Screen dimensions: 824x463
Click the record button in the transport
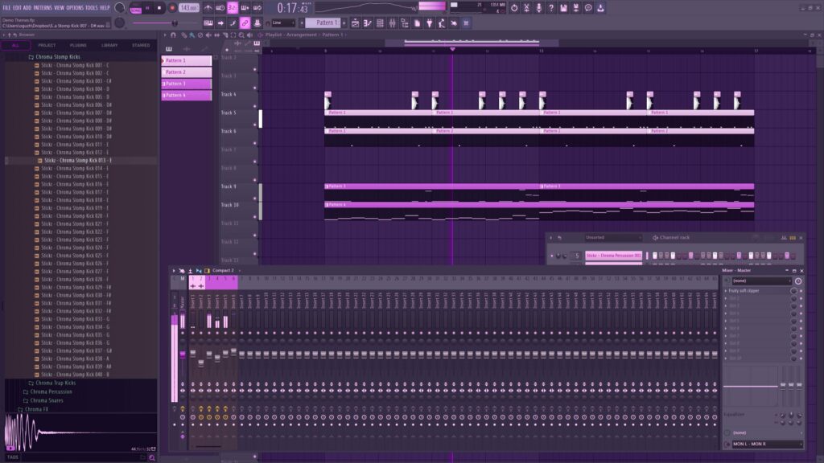click(172, 8)
